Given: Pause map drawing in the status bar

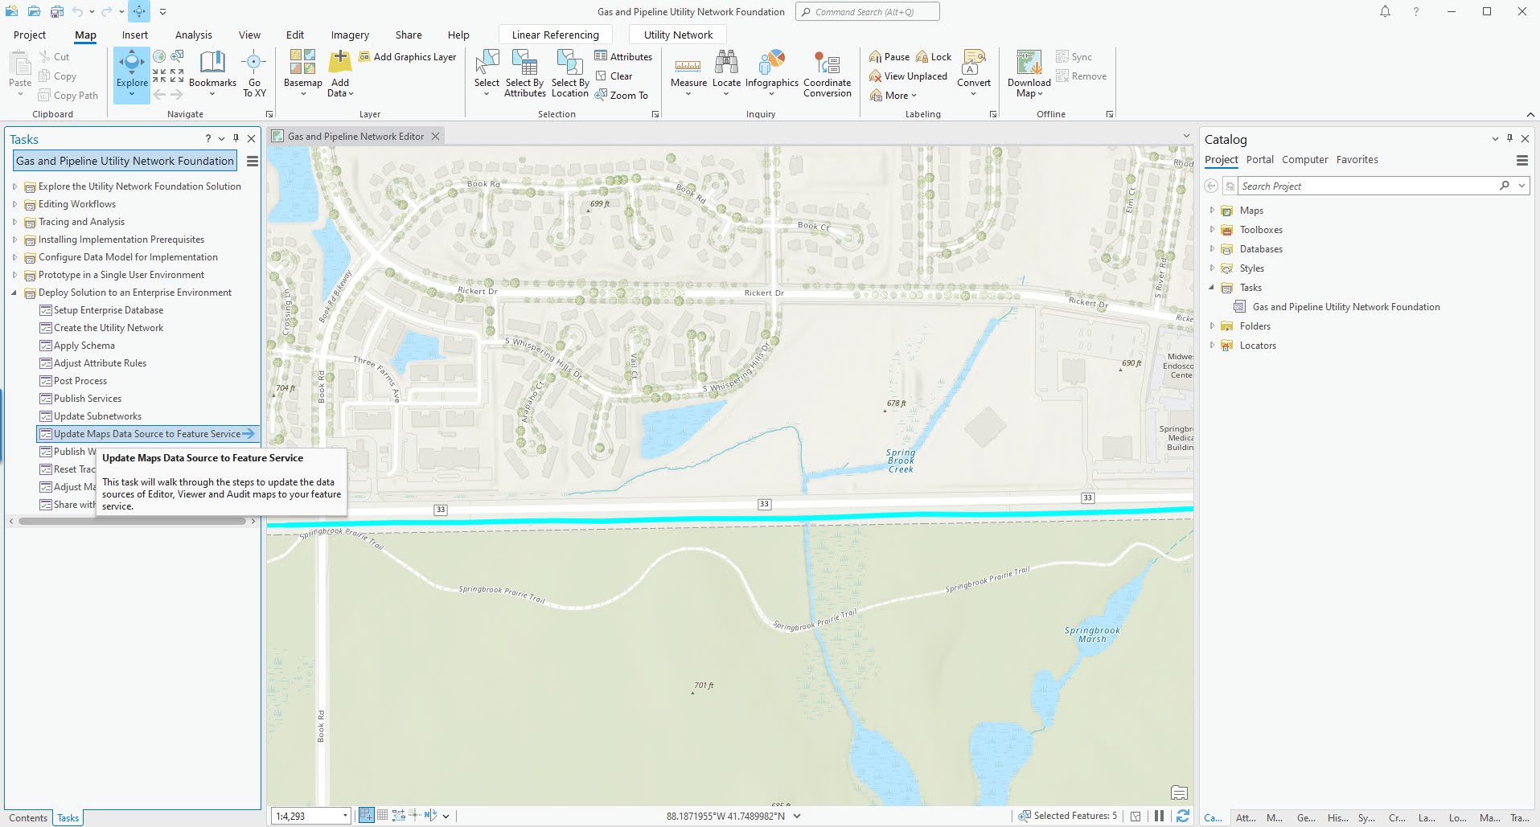Looking at the screenshot, I should (1160, 815).
